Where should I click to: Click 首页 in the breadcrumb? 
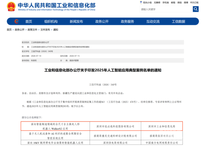pos(9,30)
